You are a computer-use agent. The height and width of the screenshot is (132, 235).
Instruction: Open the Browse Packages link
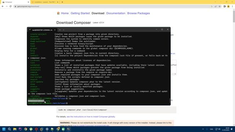138,13
